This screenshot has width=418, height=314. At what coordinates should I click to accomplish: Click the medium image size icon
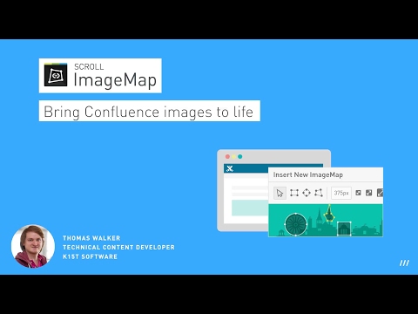click(368, 193)
